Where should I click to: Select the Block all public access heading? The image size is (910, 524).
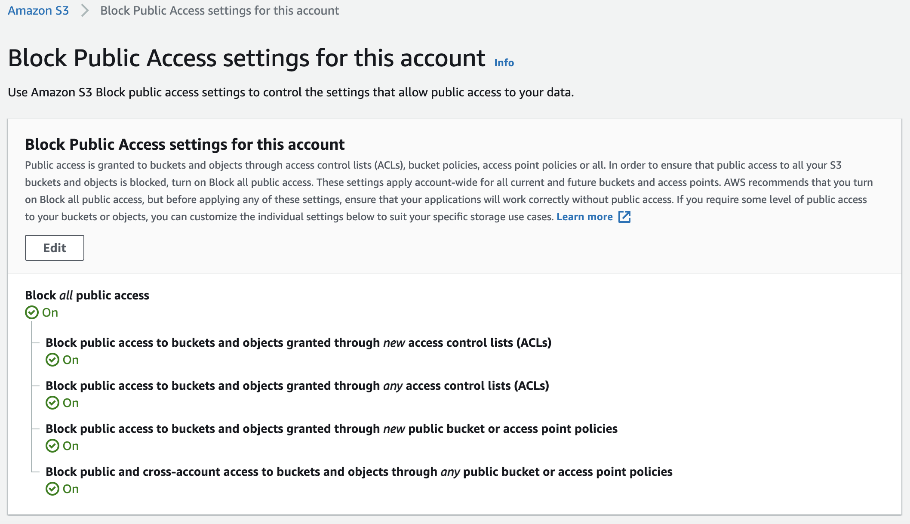point(87,295)
